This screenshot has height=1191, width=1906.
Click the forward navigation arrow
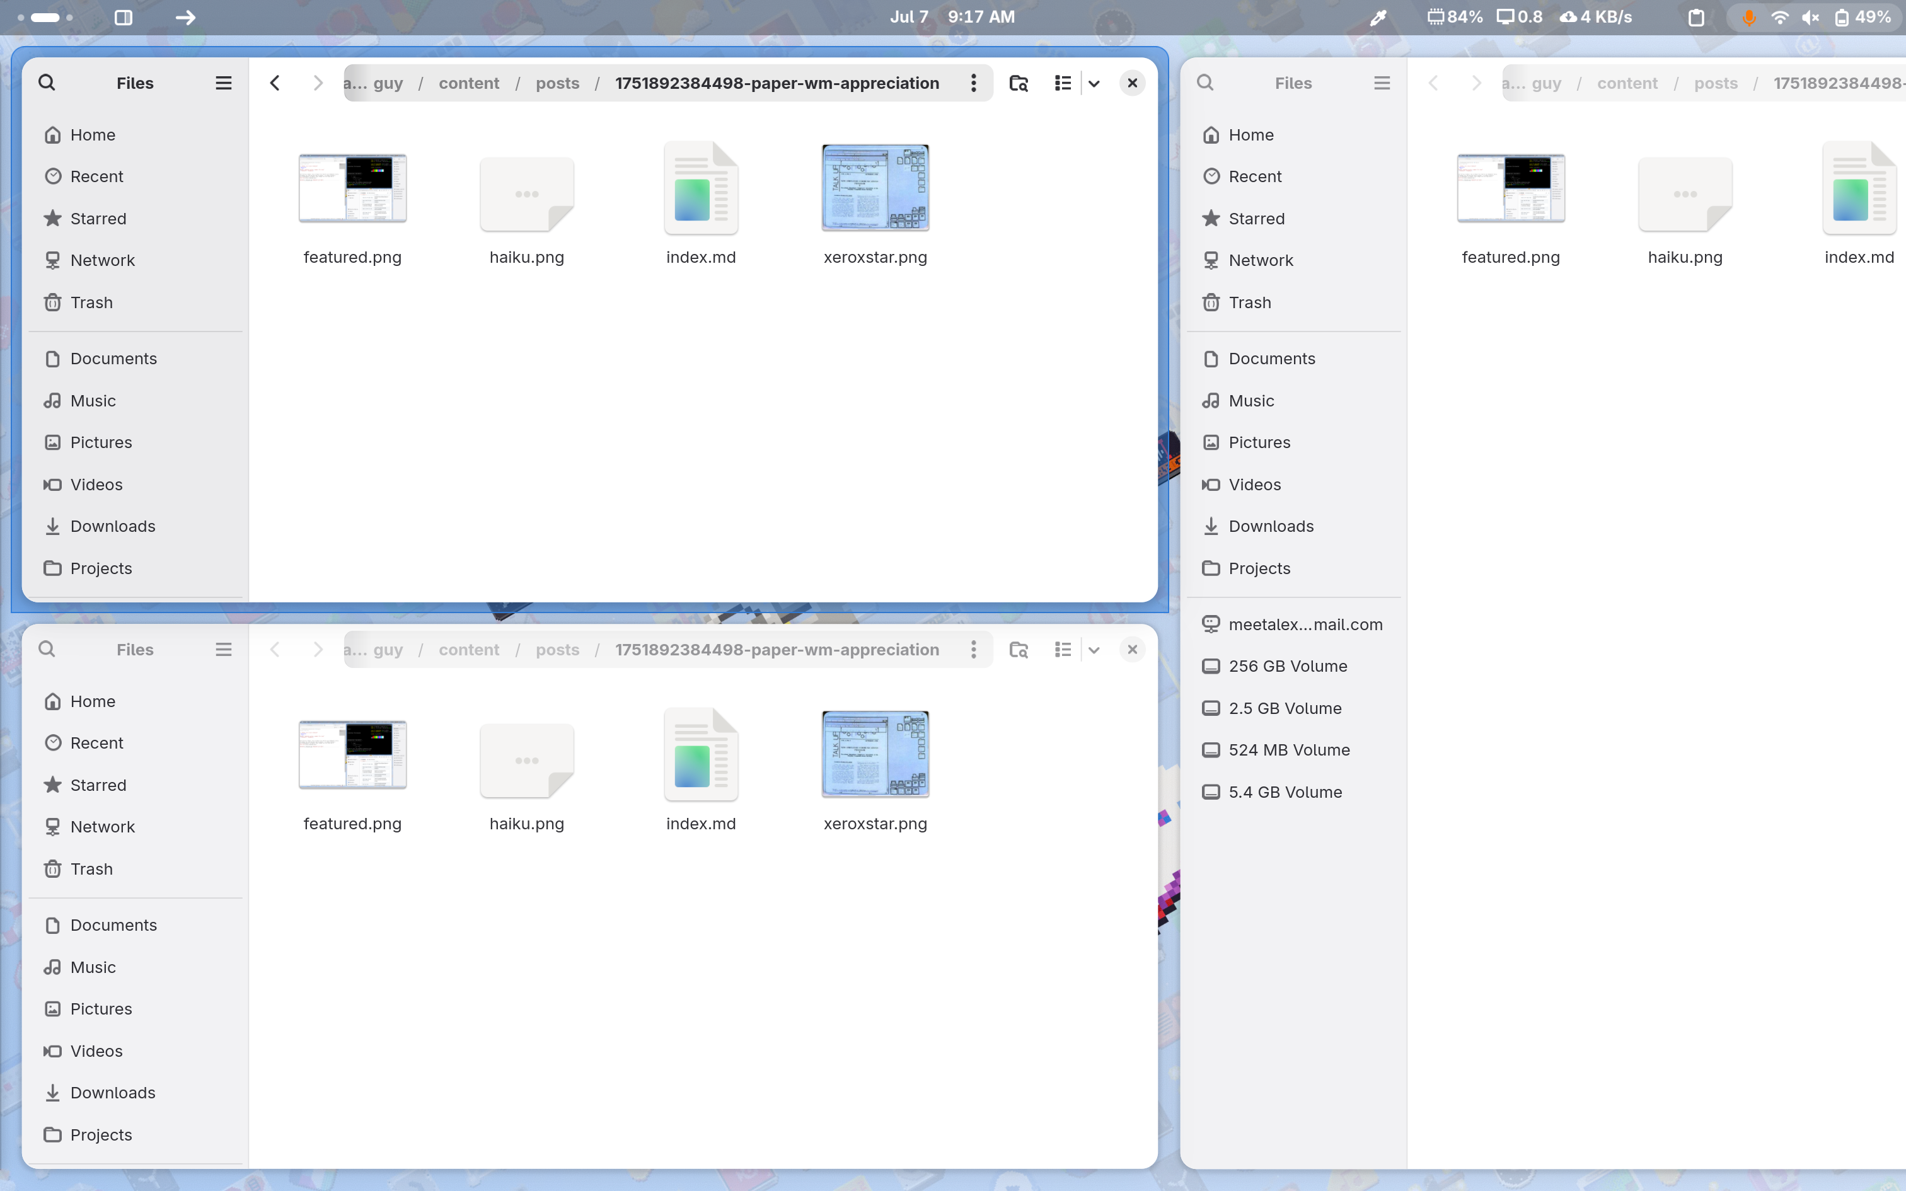318,83
